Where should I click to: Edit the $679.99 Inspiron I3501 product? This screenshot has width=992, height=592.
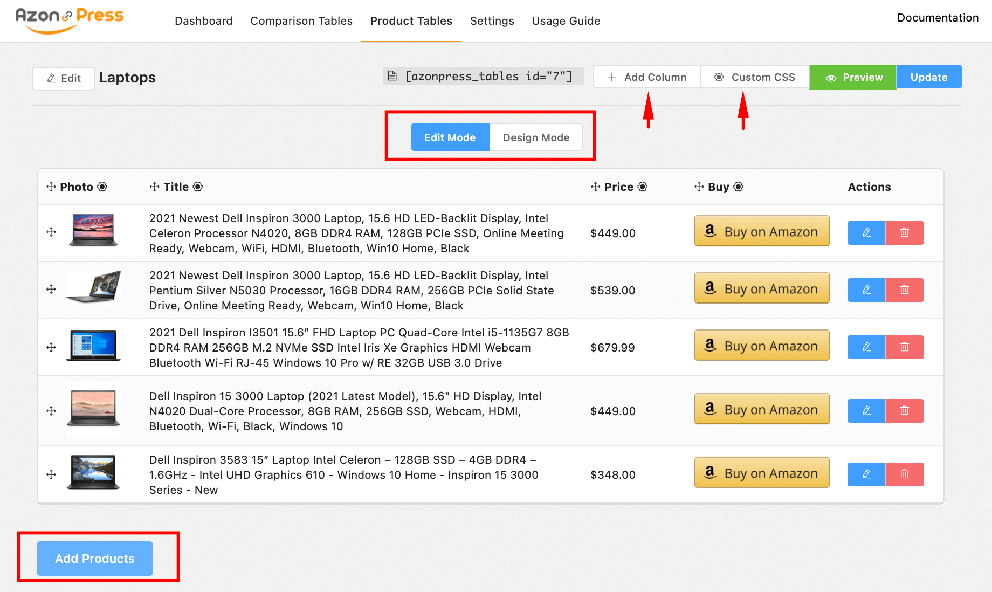866,347
